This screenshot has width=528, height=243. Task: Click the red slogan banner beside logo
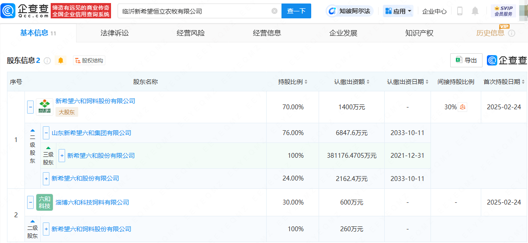(x=81, y=11)
